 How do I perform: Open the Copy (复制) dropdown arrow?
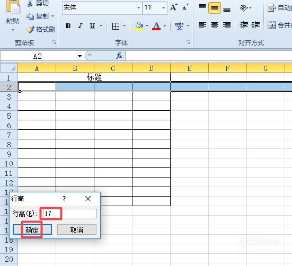click(x=53, y=16)
